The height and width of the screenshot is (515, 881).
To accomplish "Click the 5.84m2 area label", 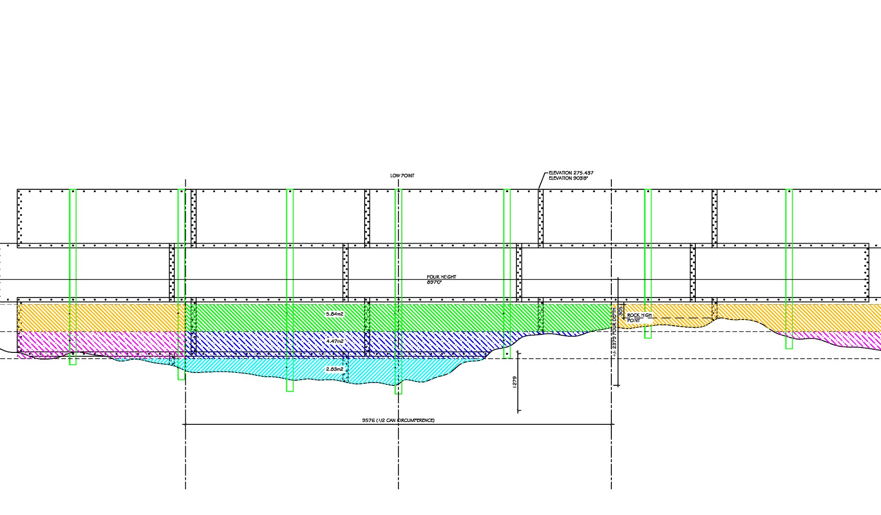I will tap(335, 314).
